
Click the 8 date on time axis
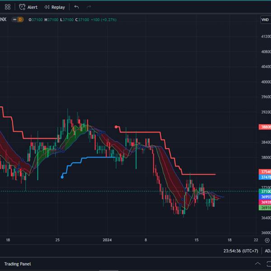(146, 240)
